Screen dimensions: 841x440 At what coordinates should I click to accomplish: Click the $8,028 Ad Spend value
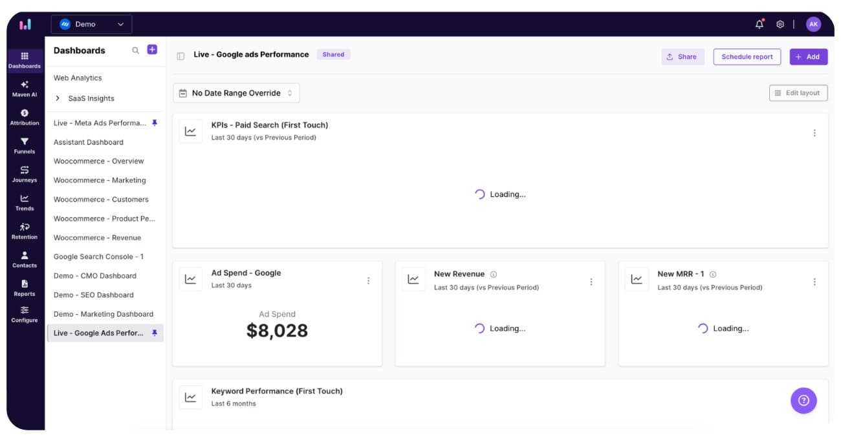pyautogui.click(x=277, y=331)
